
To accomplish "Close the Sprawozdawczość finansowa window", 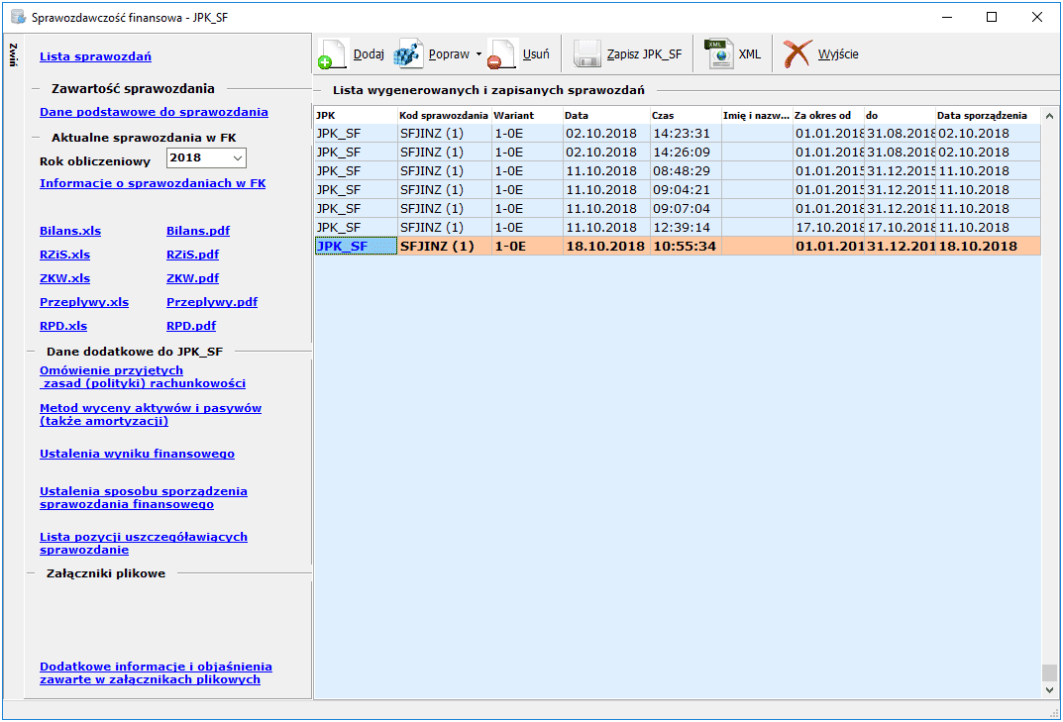I will pos(1037,17).
